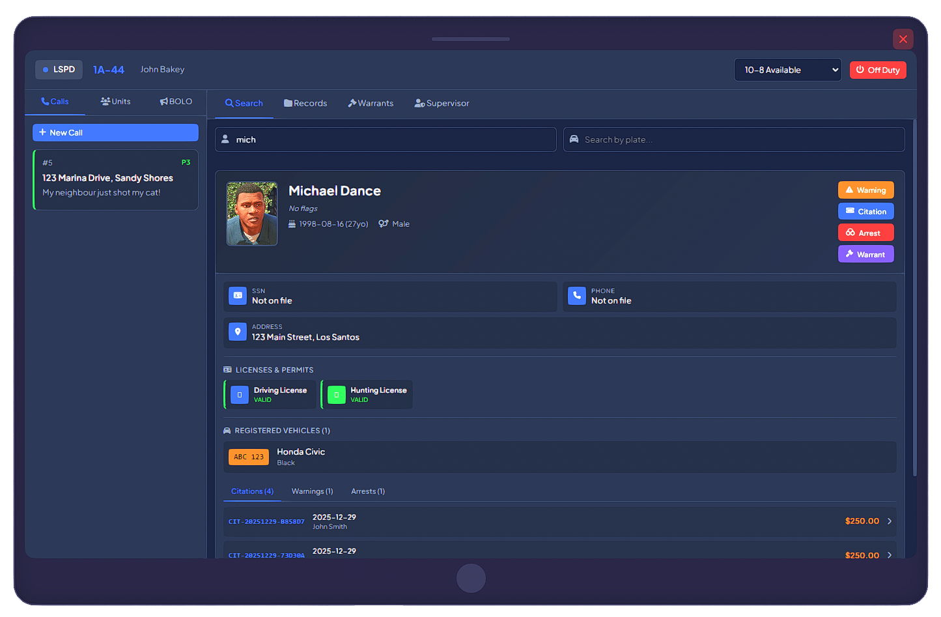Image resolution: width=941 pixels, height=617 pixels.
Task: Click the address location pin icon
Action: click(238, 332)
